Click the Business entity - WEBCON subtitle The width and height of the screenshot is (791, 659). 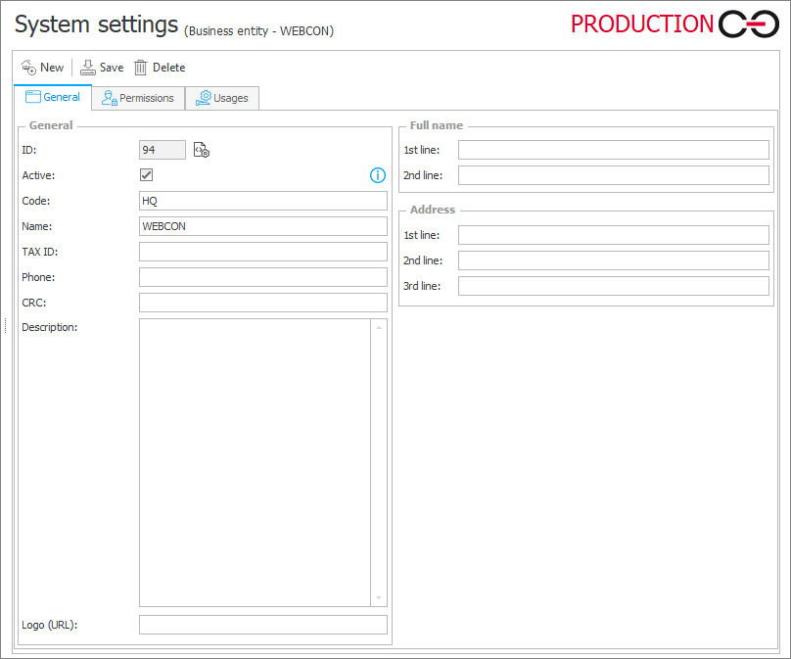click(x=258, y=30)
